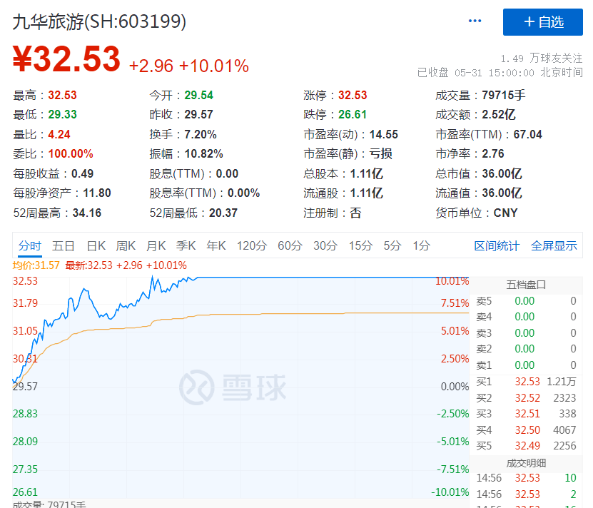593x508 pixels.
Task: Click the stock title 九华旅游(SH:603199)
Action: point(99,21)
